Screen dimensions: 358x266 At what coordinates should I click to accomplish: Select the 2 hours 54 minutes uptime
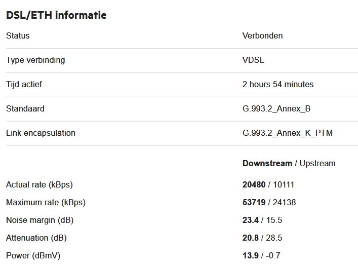[x=277, y=84]
